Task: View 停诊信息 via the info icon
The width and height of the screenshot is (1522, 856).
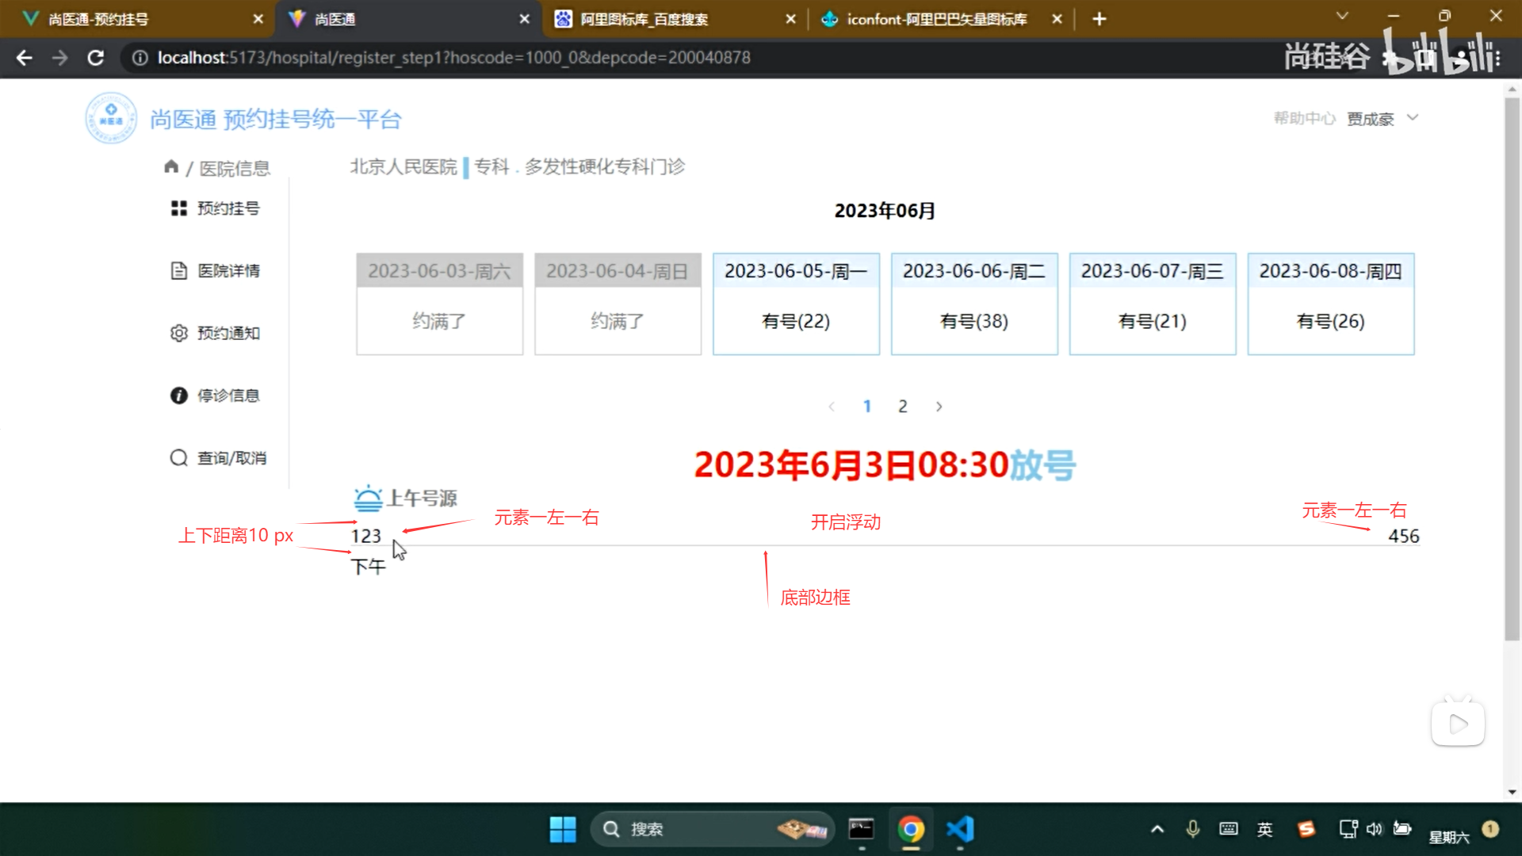Action: [179, 395]
